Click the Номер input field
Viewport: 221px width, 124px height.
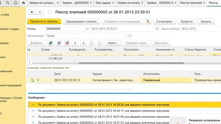coord(65,29)
